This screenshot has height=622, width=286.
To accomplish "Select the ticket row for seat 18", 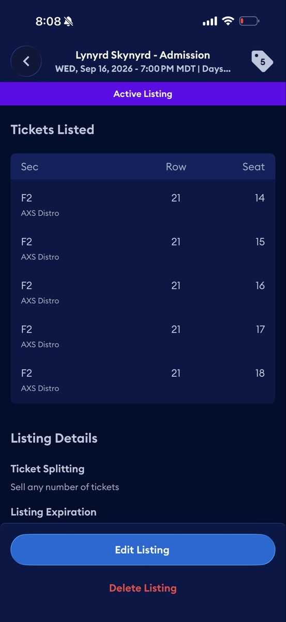I will point(143,379).
